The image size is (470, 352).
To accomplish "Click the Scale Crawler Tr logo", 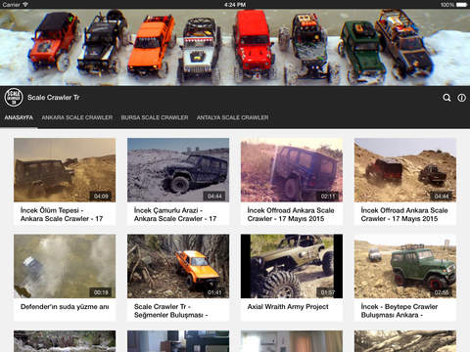I will click(14, 98).
